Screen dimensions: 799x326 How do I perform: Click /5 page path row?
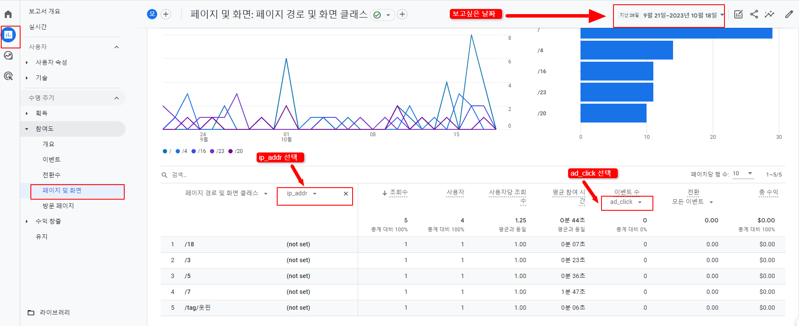click(x=188, y=276)
